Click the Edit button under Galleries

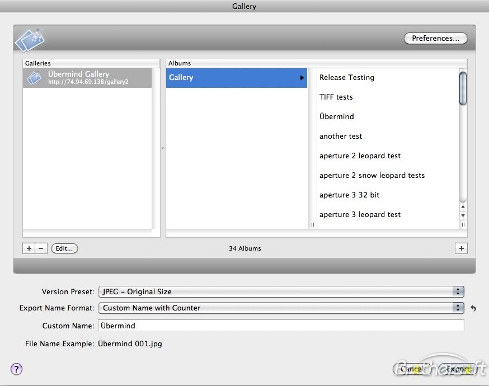(x=64, y=248)
